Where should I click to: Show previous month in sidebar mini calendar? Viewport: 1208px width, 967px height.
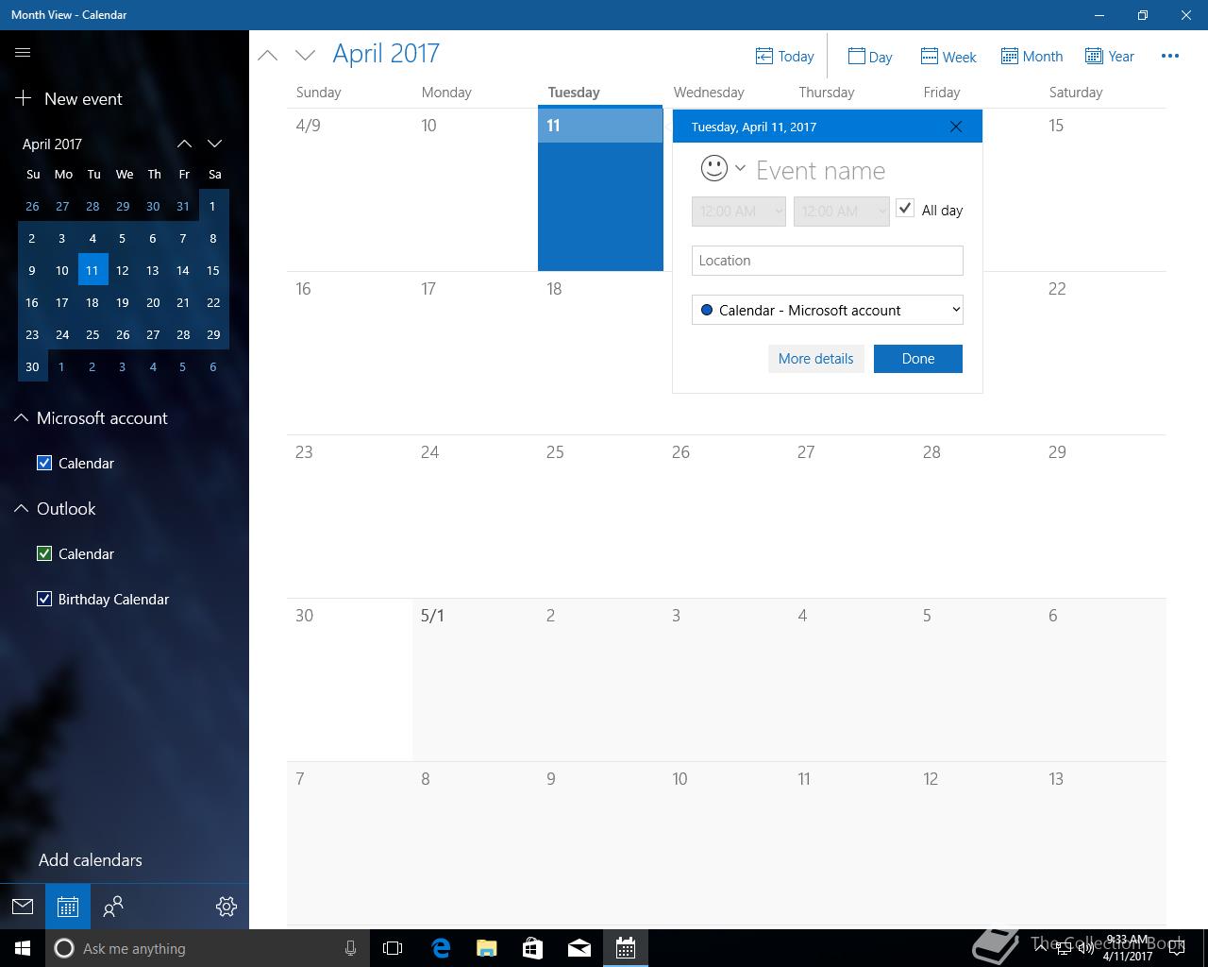coord(184,144)
